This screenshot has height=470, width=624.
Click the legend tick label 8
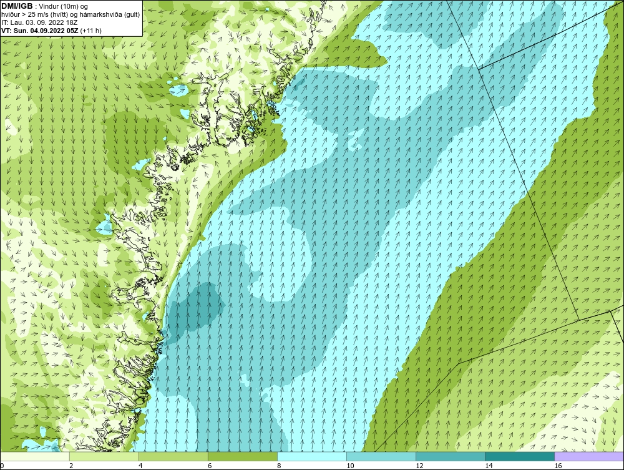[x=279, y=466]
